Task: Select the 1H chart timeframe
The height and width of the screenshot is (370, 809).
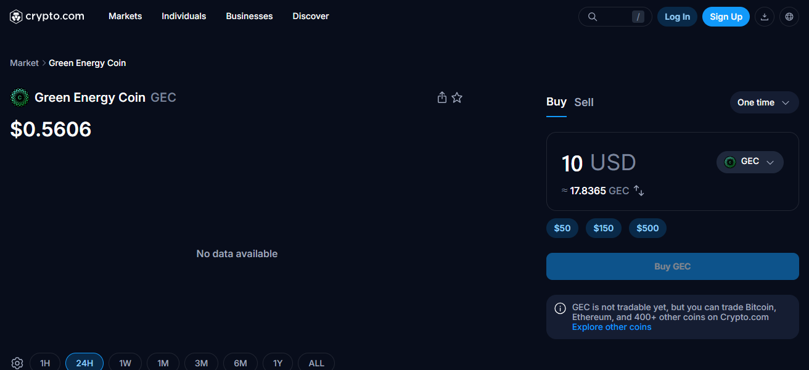Action: (x=45, y=363)
